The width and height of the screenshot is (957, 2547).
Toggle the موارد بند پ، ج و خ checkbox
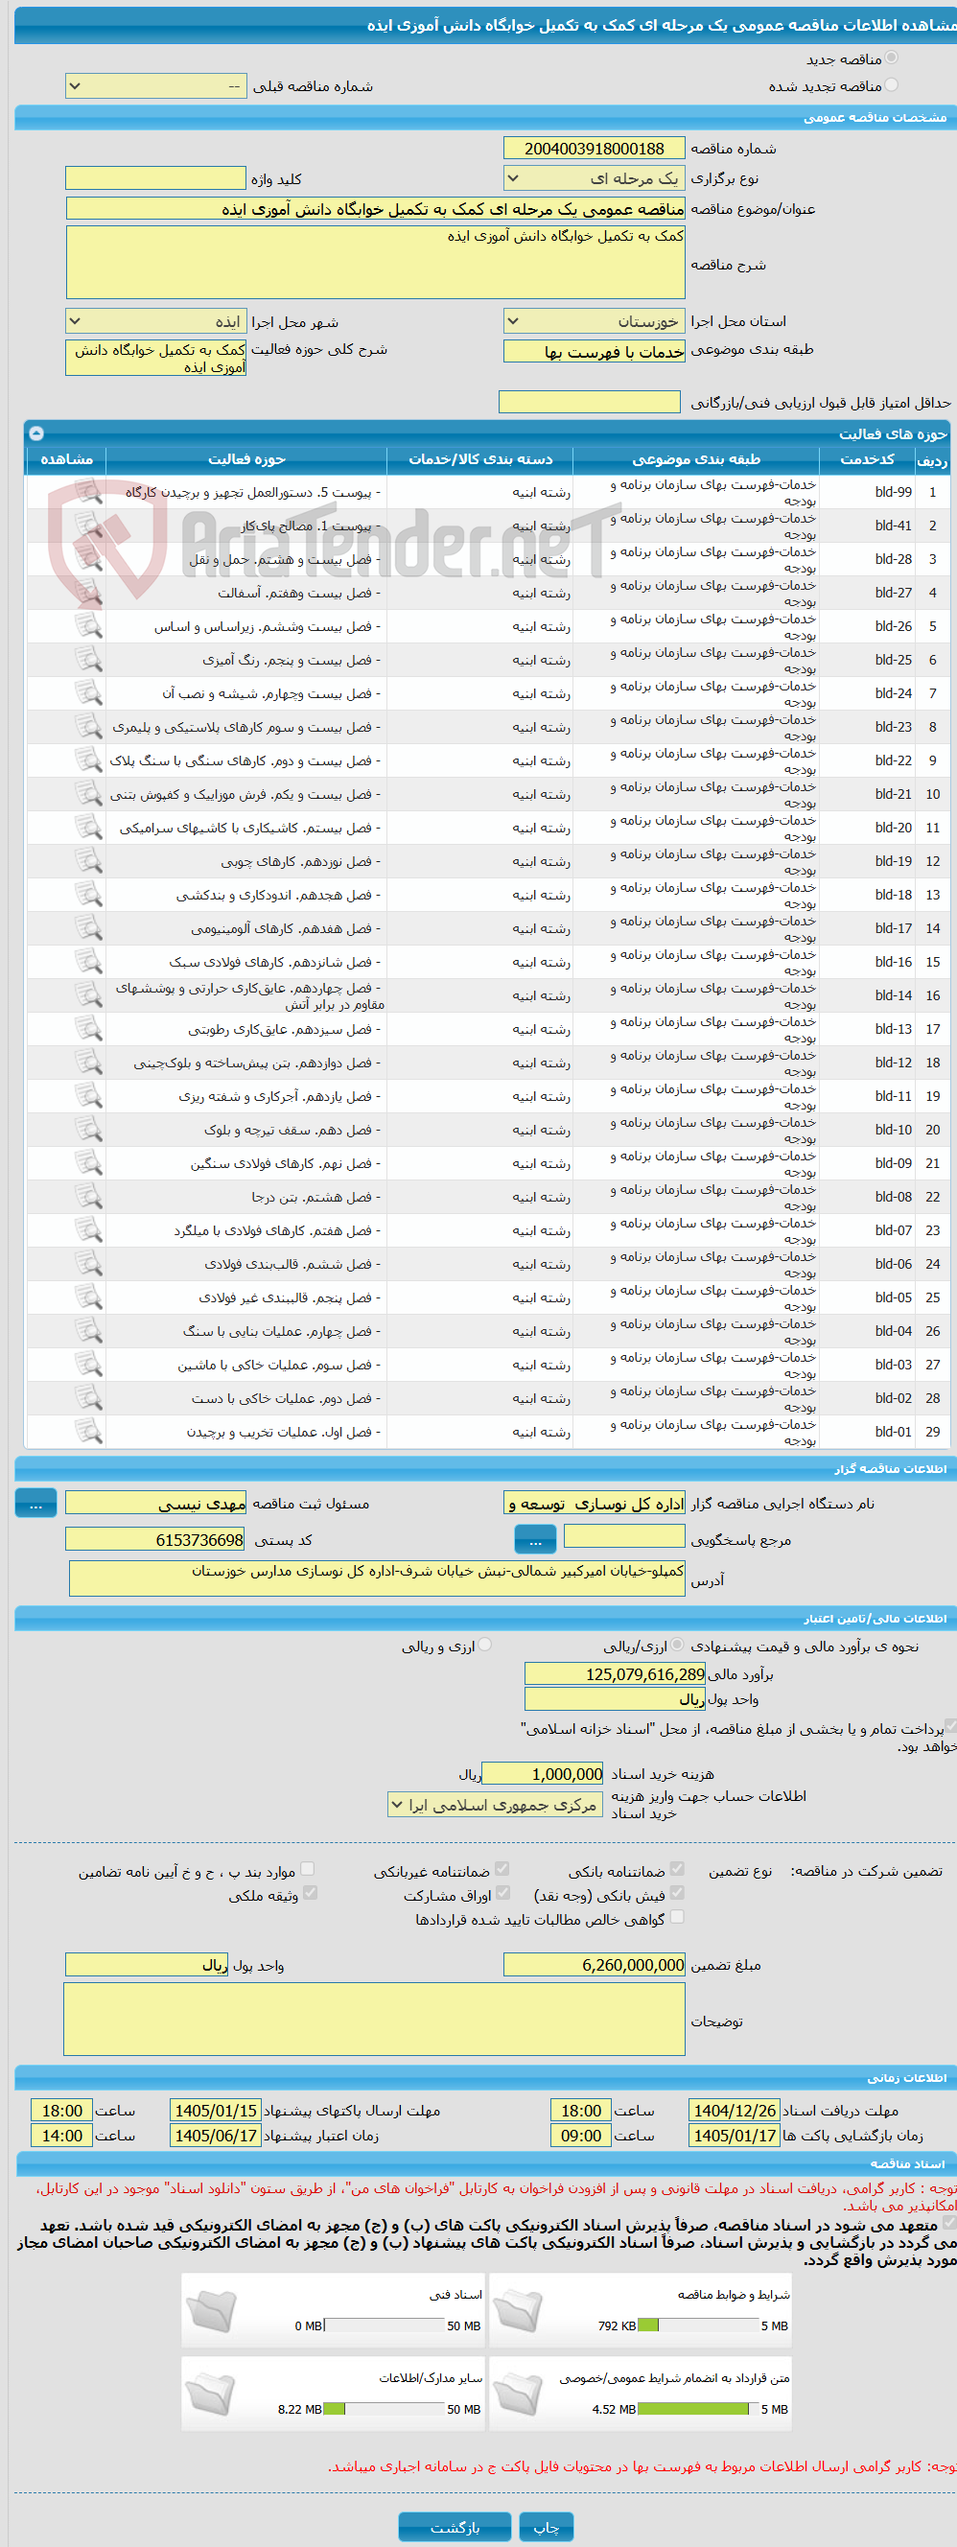coord(308,1869)
